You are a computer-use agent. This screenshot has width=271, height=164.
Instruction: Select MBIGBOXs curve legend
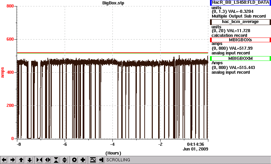241,40
